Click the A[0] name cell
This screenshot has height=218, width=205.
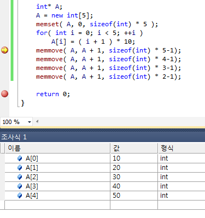click(x=57, y=158)
